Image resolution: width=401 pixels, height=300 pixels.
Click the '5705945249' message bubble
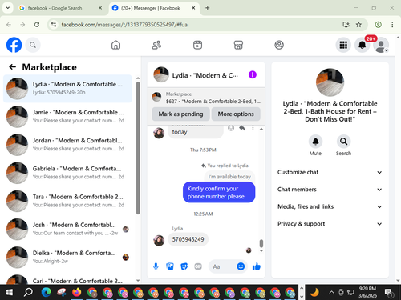[188, 239]
